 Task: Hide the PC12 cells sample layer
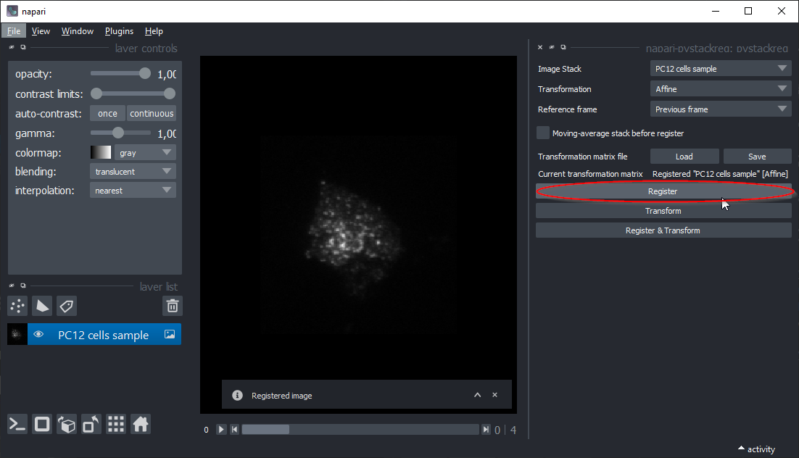coord(39,335)
